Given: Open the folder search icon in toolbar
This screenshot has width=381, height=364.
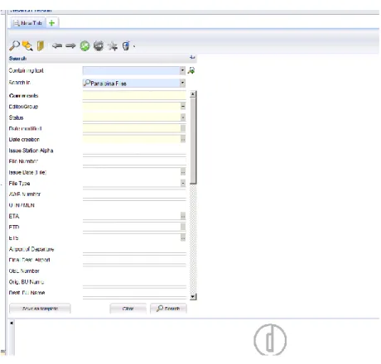Looking at the screenshot, I should coord(27,45).
